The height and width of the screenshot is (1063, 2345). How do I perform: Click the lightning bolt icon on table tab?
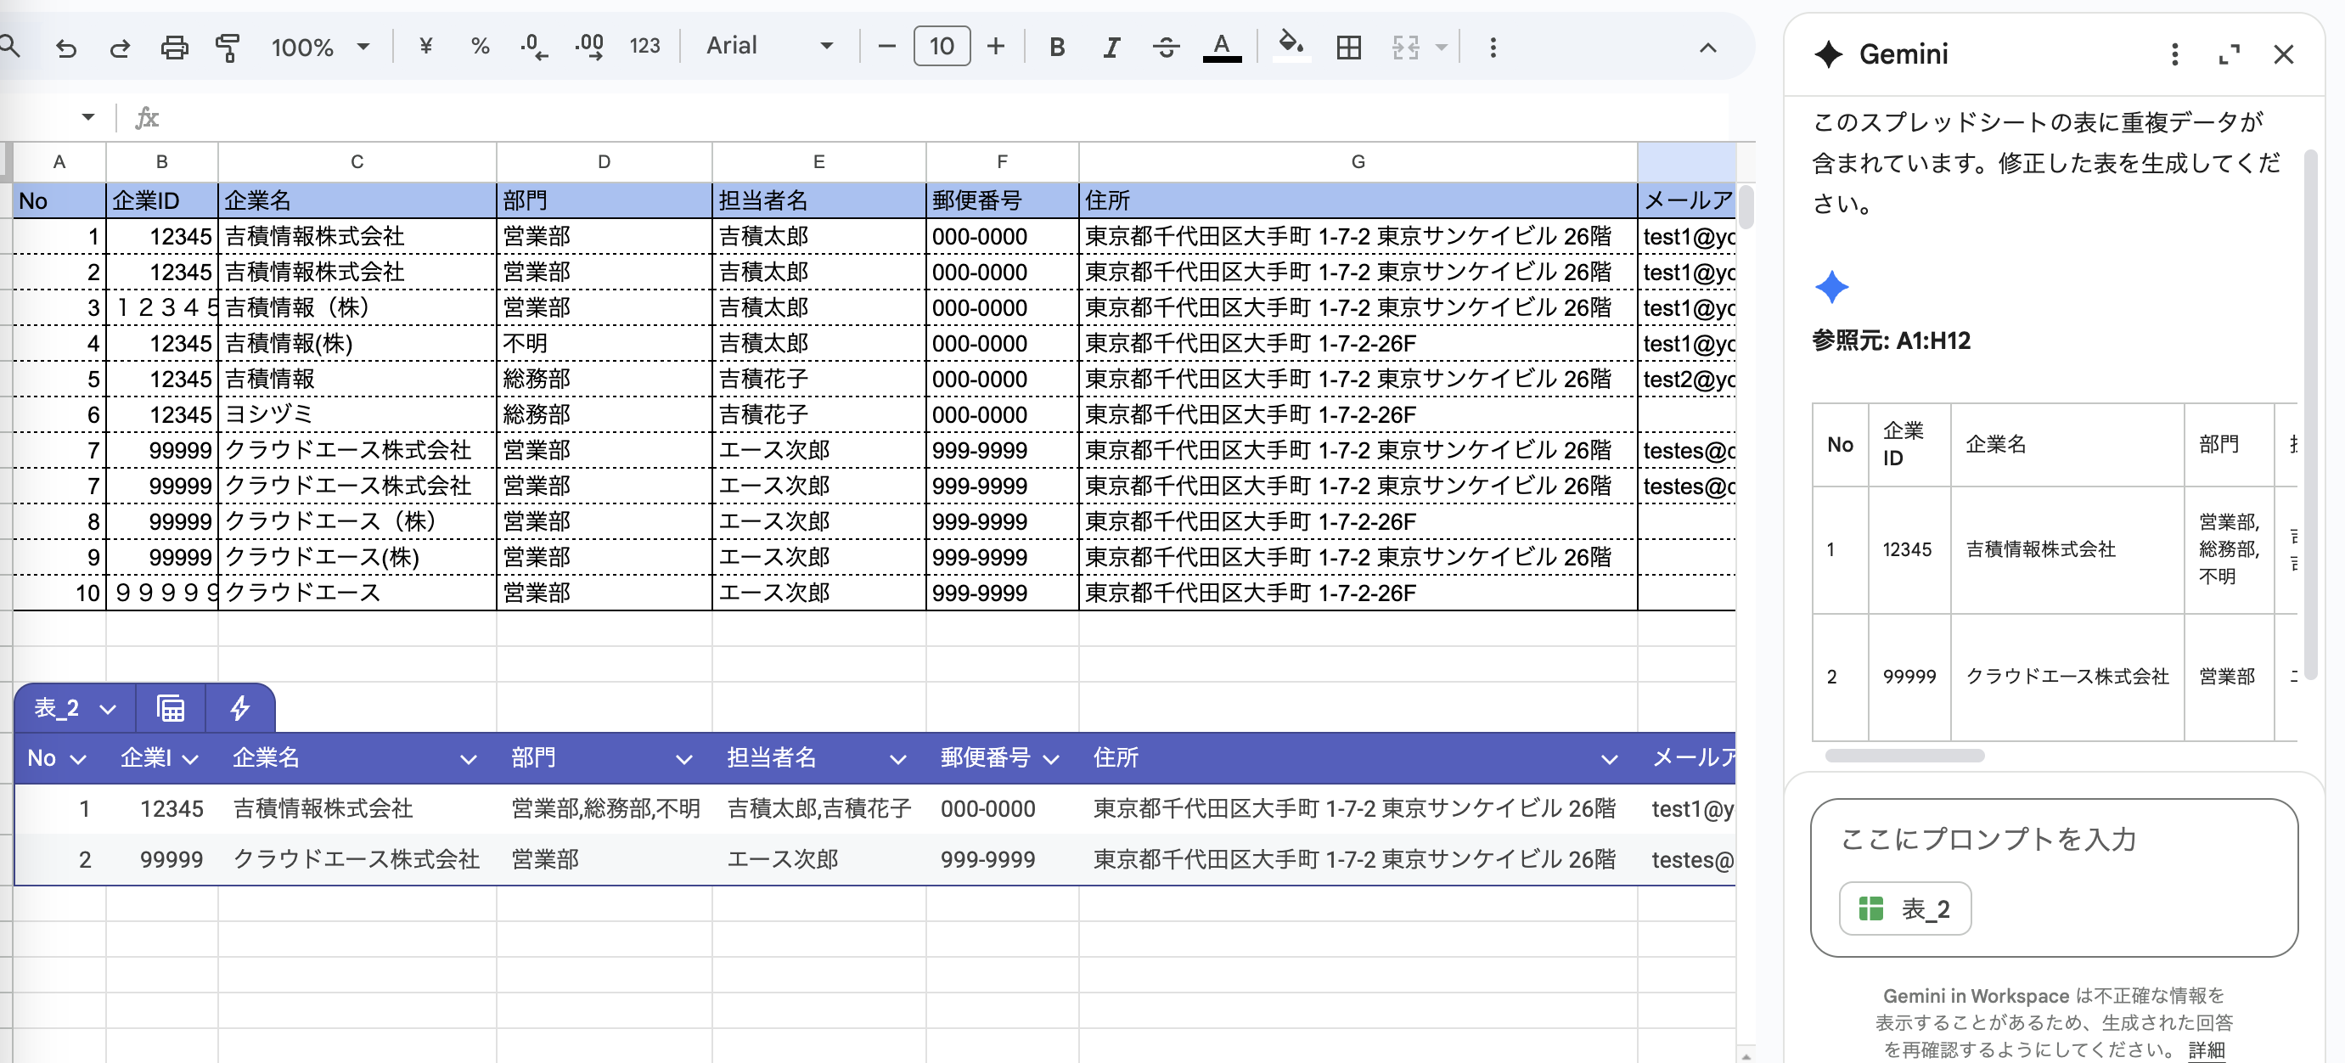pos(239,708)
